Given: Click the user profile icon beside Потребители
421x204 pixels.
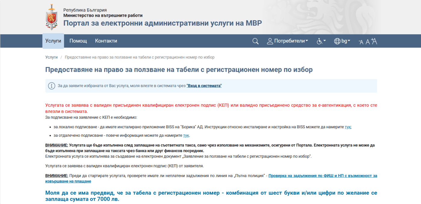Looking at the screenshot, I should coord(270,41).
